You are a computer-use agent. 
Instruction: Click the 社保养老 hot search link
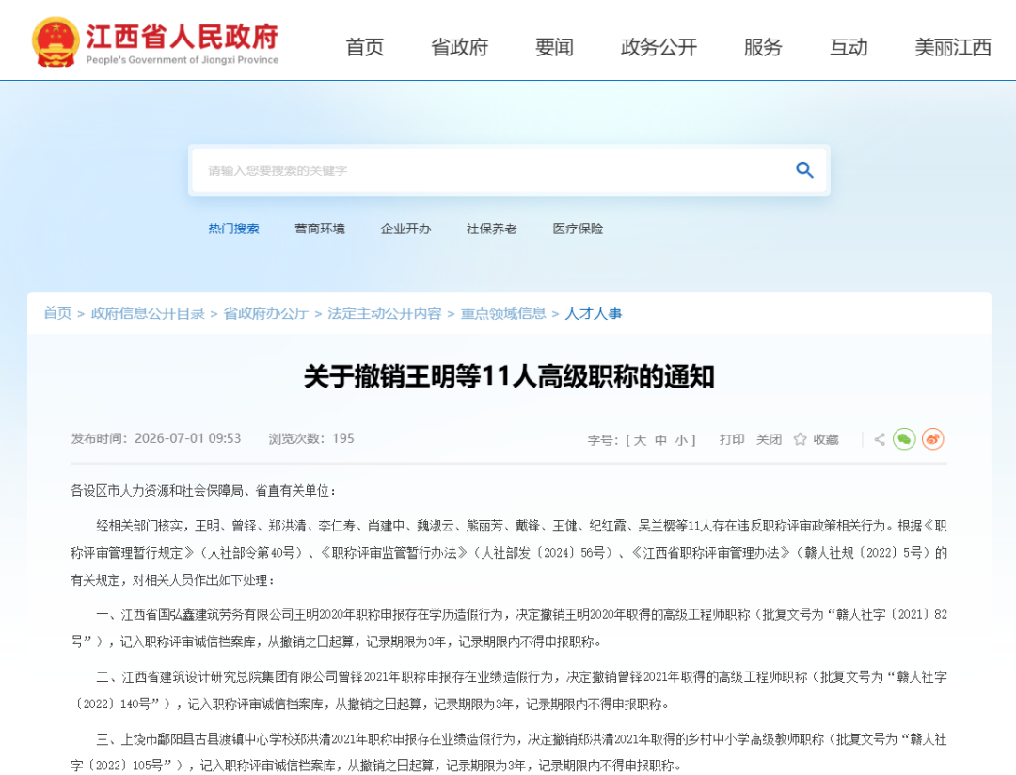pos(492,229)
